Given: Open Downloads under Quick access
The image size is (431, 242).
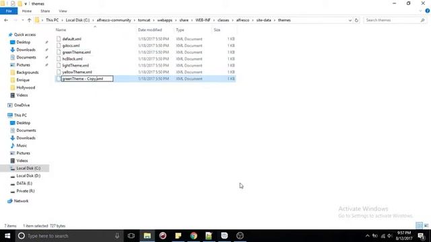Looking at the screenshot, I should click(26, 50).
